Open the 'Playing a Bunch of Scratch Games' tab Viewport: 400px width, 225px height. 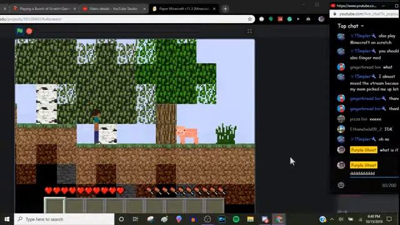coord(44,9)
